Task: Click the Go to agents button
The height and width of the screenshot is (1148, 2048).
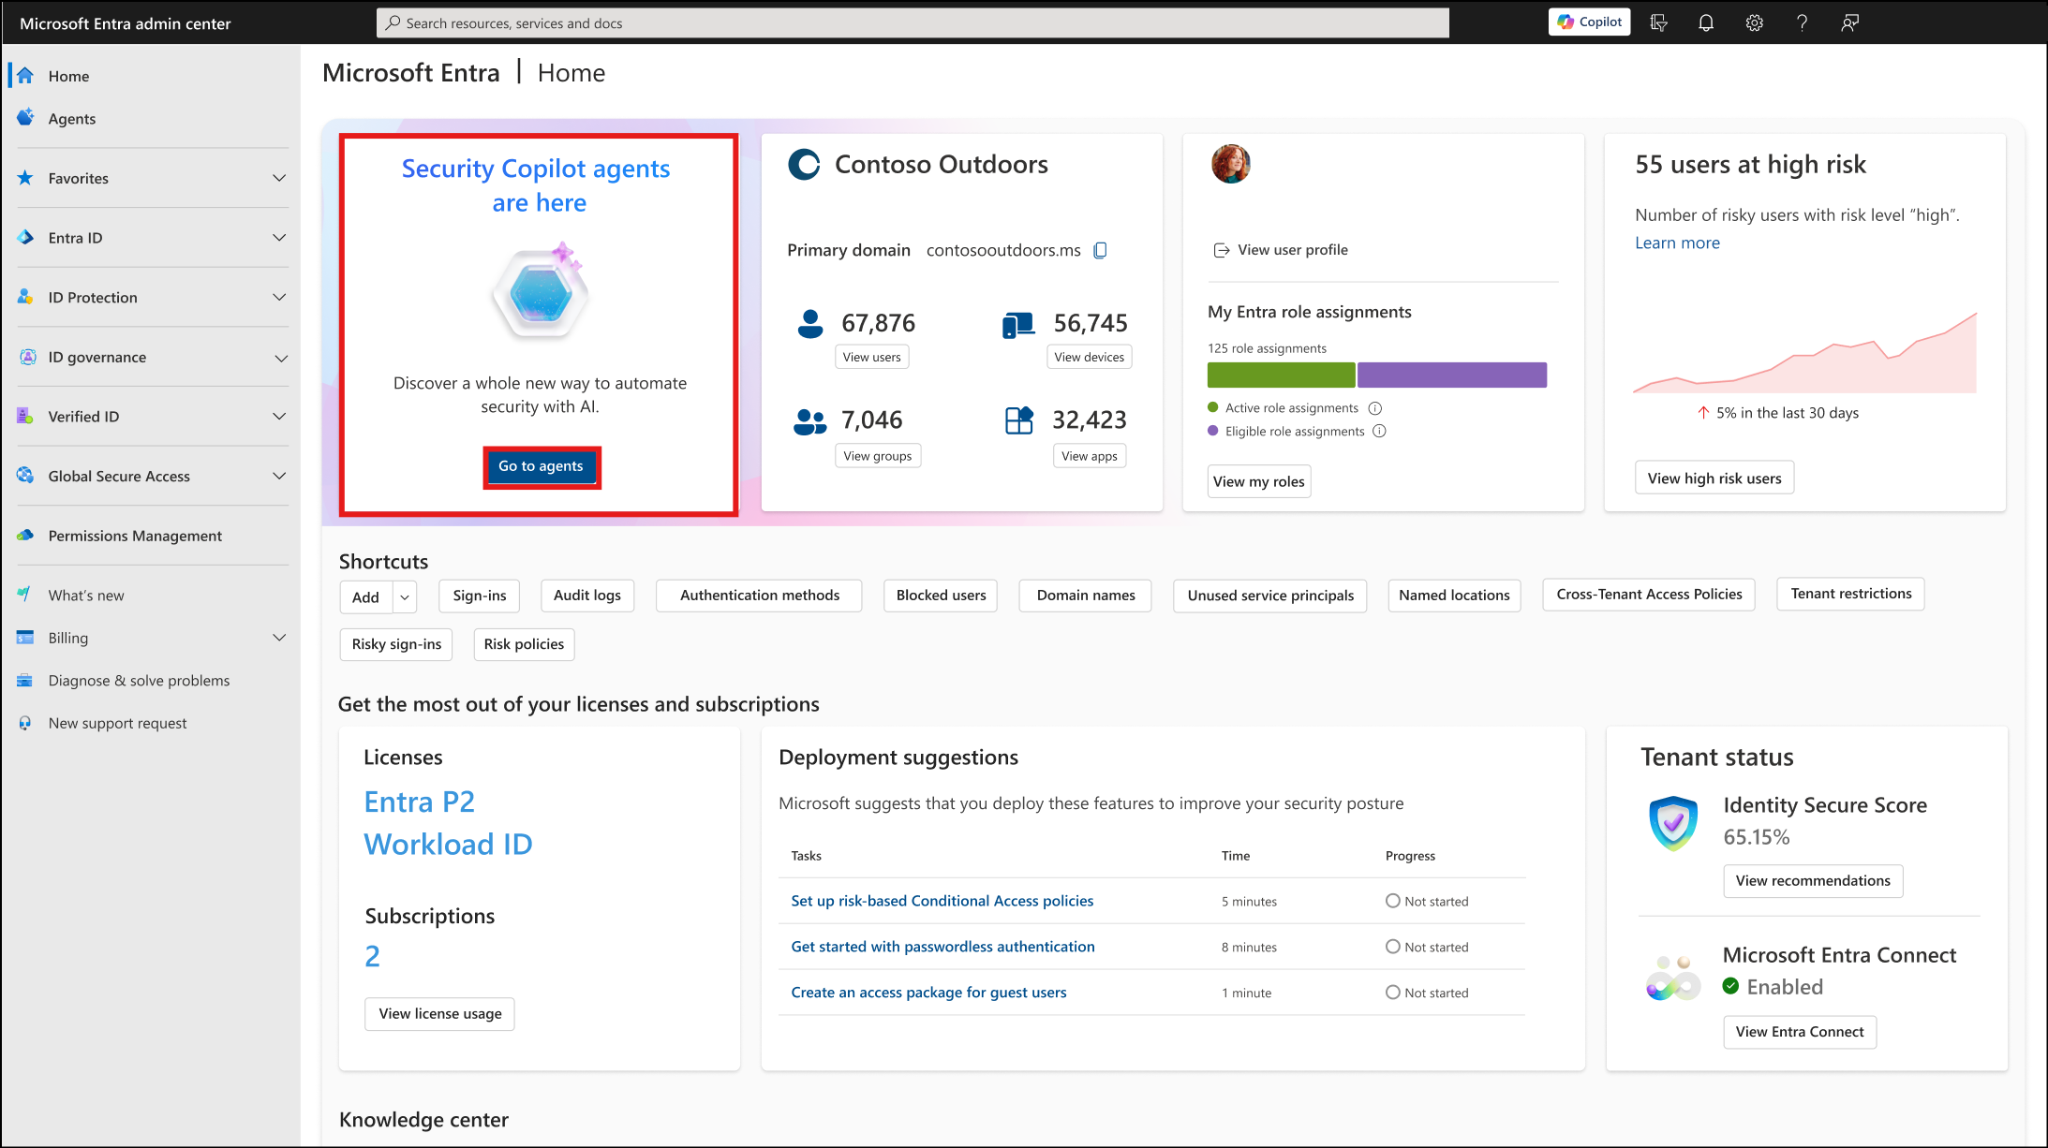Action: [541, 466]
